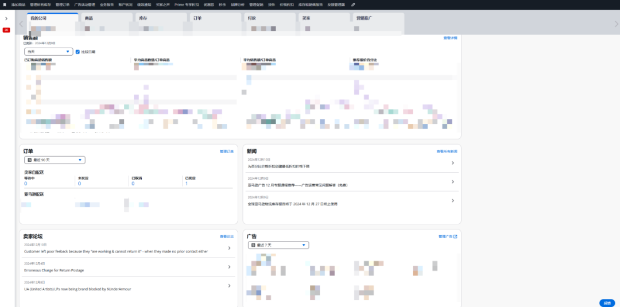620x307 pixels.
Task: Click the 查看论坛 link
Action: coord(227,236)
